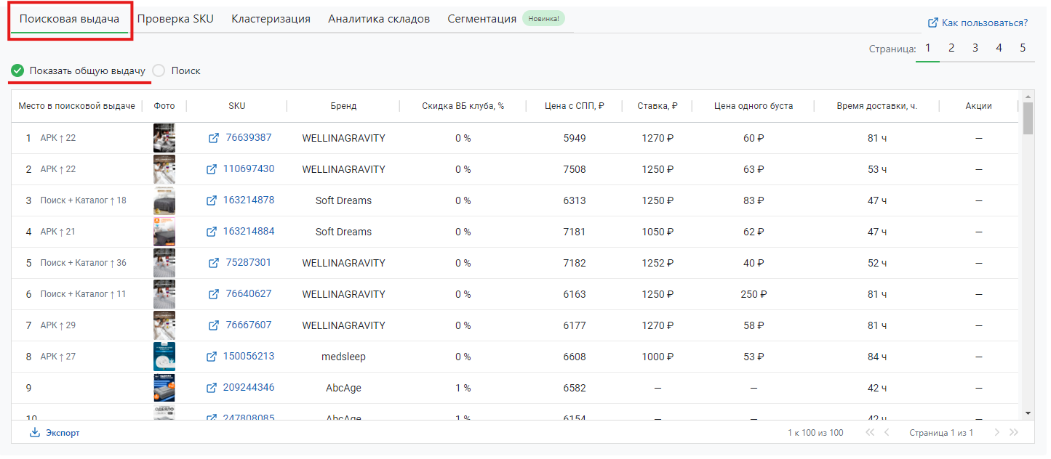The image size is (1051, 459).
Task: Sort by Цена одного буста header
Action: coord(754,106)
